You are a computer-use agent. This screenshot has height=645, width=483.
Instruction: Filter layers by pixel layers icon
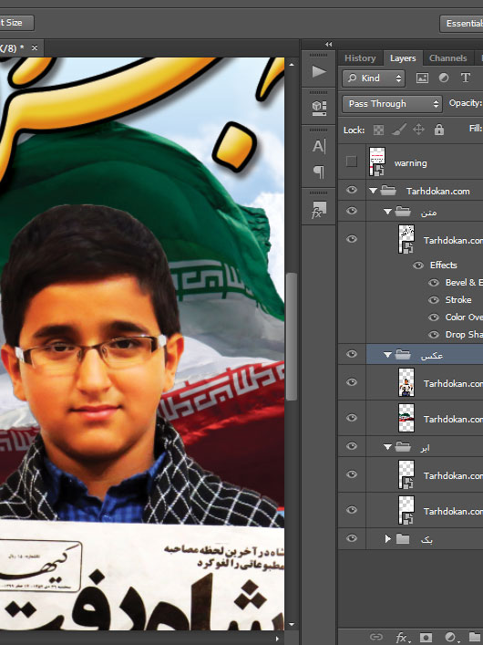click(422, 78)
